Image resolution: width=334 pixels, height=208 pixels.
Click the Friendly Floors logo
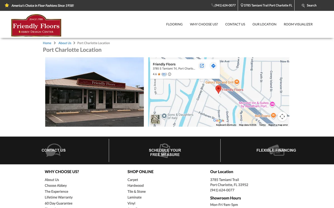[x=36, y=26]
